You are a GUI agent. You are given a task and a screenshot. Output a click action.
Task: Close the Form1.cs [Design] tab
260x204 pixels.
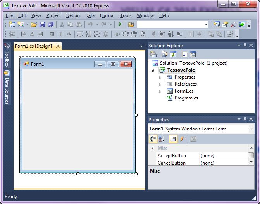pyautogui.click(x=58, y=46)
